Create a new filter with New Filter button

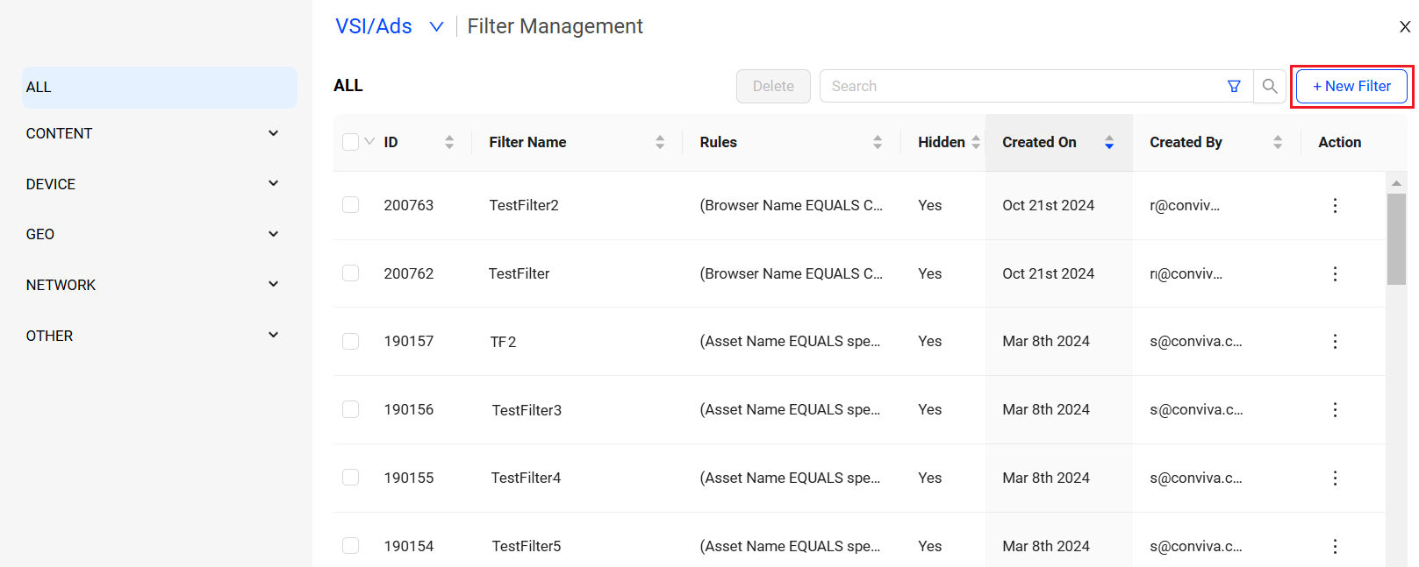pyautogui.click(x=1351, y=86)
